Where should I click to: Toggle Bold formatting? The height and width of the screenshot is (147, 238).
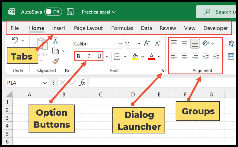[x=78, y=56]
